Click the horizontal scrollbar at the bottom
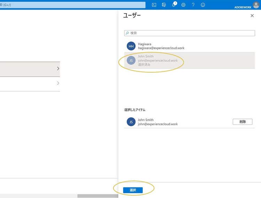Screen dimensions: 261x198 click(x=97, y=196)
